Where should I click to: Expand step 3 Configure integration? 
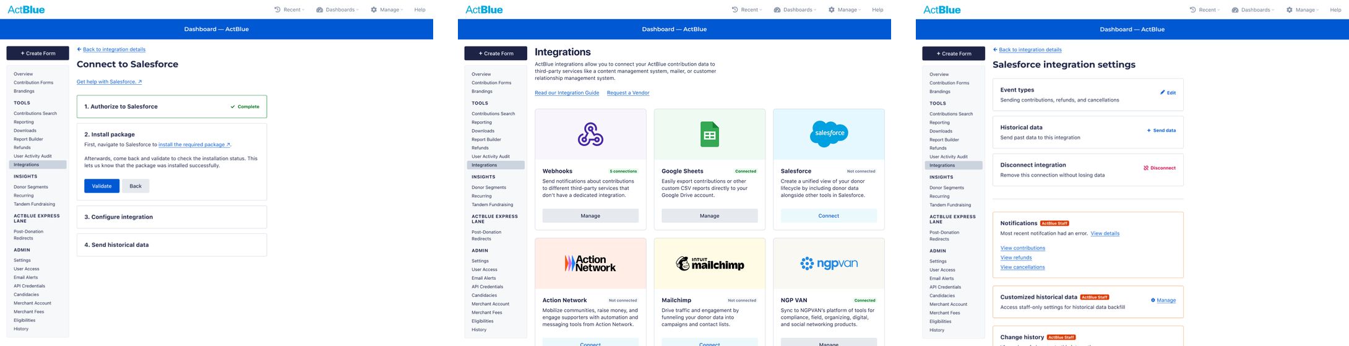172,217
